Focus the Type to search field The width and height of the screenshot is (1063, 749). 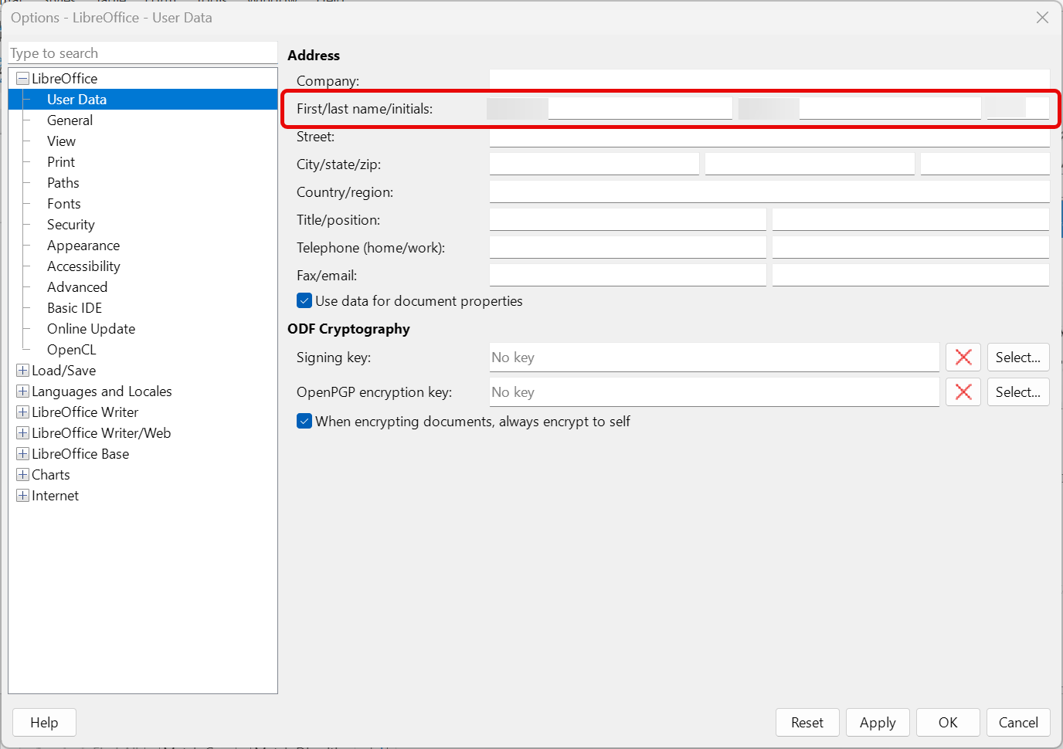pos(143,53)
